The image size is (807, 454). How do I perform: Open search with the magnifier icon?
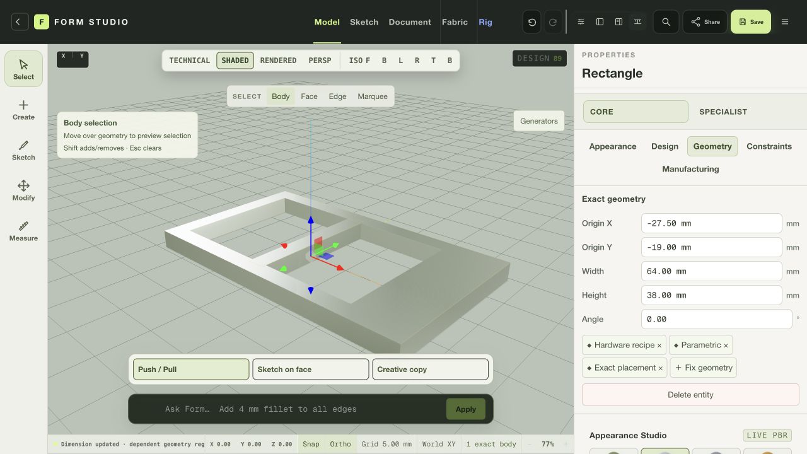pyautogui.click(x=666, y=22)
